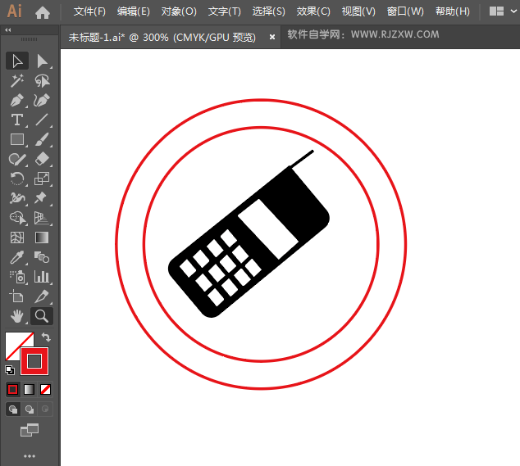The height and width of the screenshot is (466, 520).
Task: Select the Column Graph tool
Action: click(42, 277)
